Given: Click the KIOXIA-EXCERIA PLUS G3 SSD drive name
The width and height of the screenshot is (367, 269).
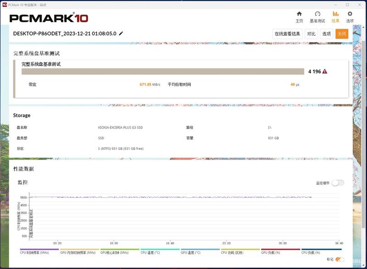Looking at the screenshot, I should point(120,127).
